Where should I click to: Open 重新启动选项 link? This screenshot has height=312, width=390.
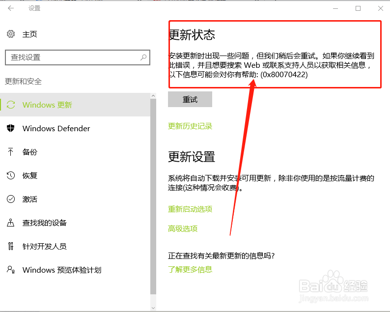(190, 209)
